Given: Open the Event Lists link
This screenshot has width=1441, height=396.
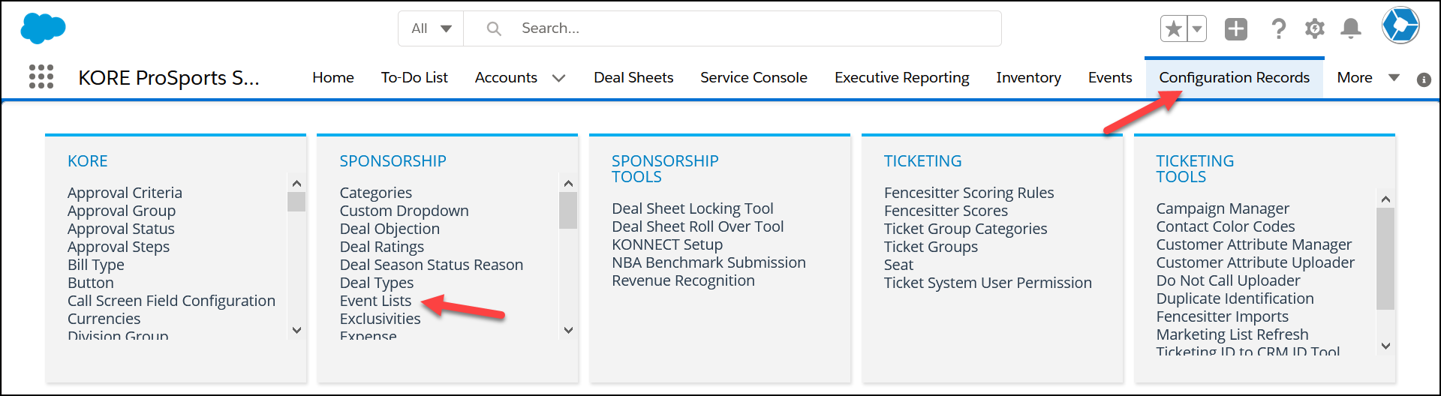Looking at the screenshot, I should pyautogui.click(x=375, y=301).
